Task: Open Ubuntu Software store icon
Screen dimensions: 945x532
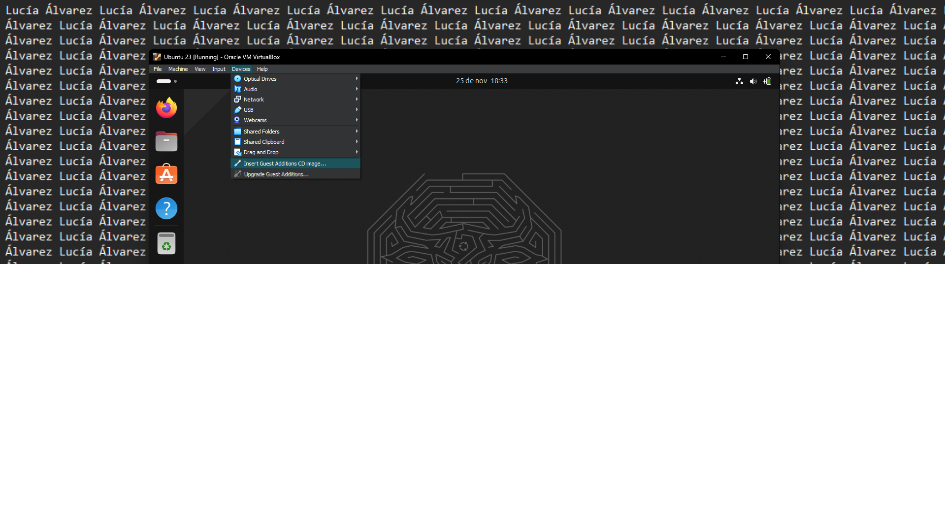Action: tap(166, 175)
